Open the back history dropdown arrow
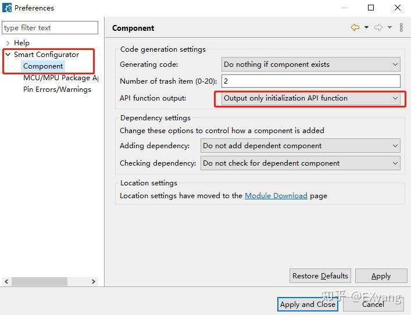Screen dimensions: 411x315 pyautogui.click(x=367, y=28)
